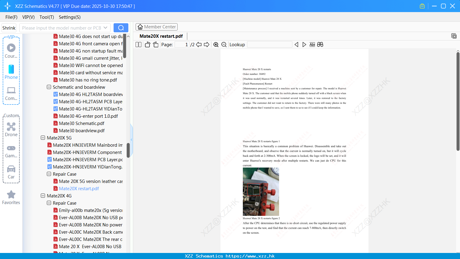Open the File(F) menu

(x=11, y=17)
